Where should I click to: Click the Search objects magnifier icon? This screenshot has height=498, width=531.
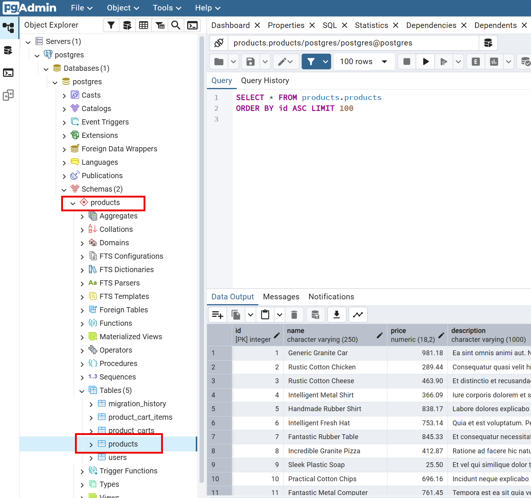point(176,25)
